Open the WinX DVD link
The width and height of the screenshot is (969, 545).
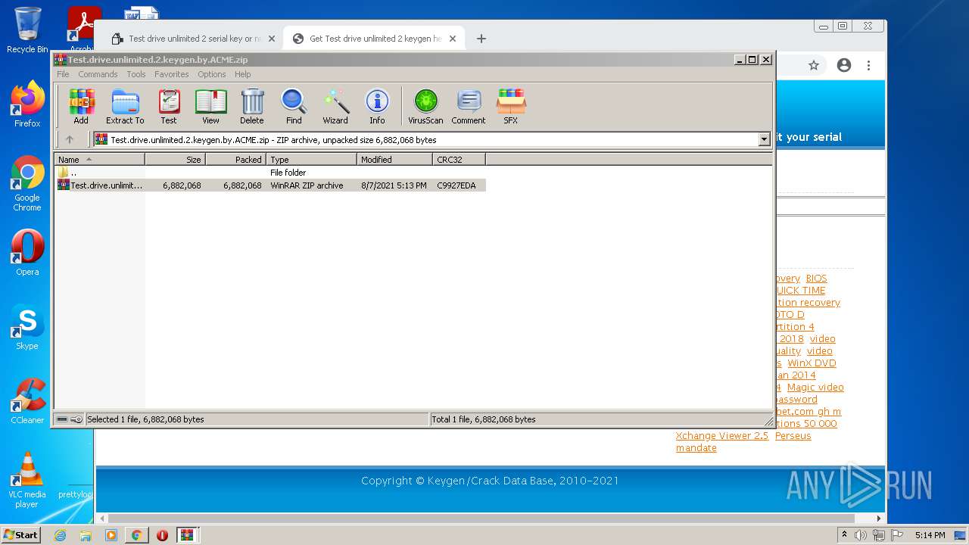812,363
